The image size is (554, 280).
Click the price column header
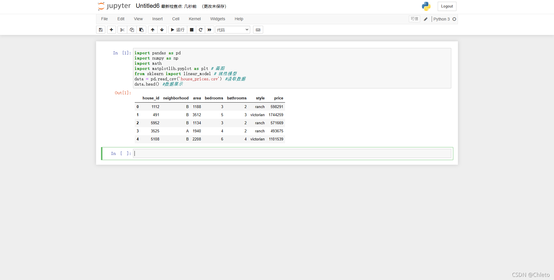pyautogui.click(x=279, y=98)
